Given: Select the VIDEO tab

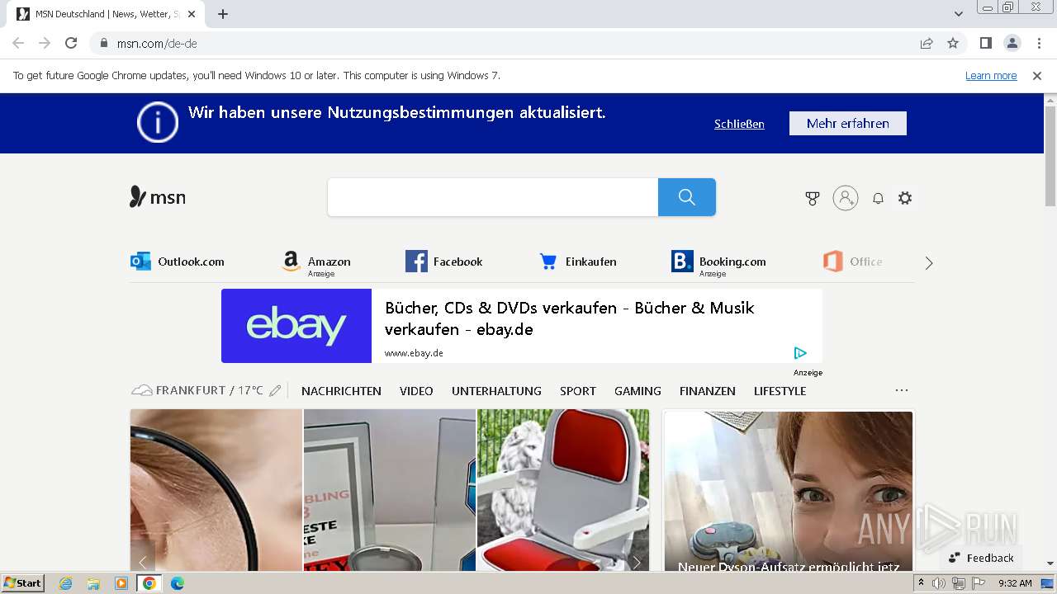Looking at the screenshot, I should coord(416,391).
